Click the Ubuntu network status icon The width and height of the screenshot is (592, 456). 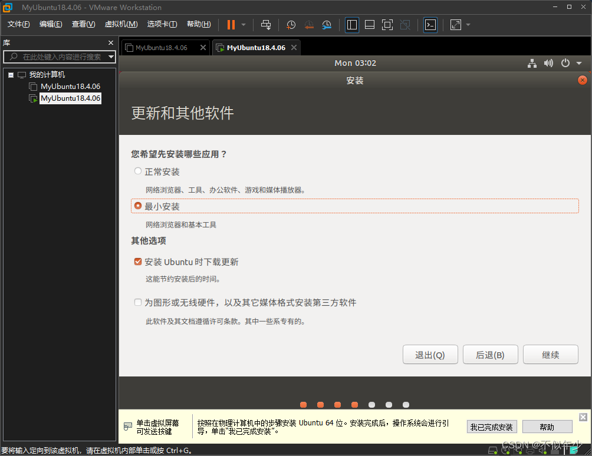tap(532, 64)
